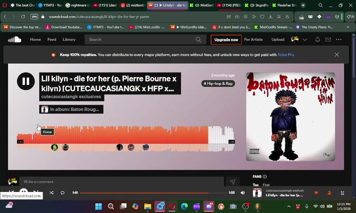Click the Upgrade now button

226,40
